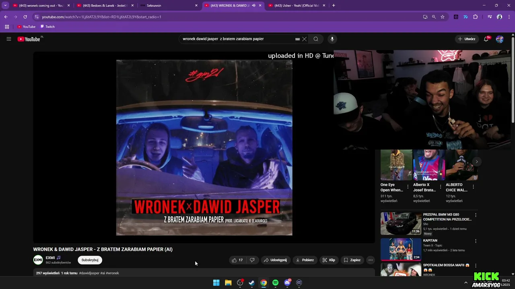Click the EXMI channel avatar
This screenshot has width=515, height=289.
pos(38,260)
